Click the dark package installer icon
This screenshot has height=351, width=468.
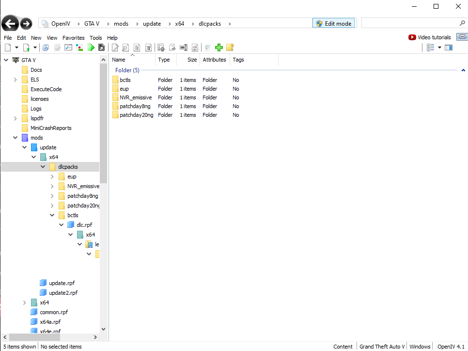click(101, 47)
